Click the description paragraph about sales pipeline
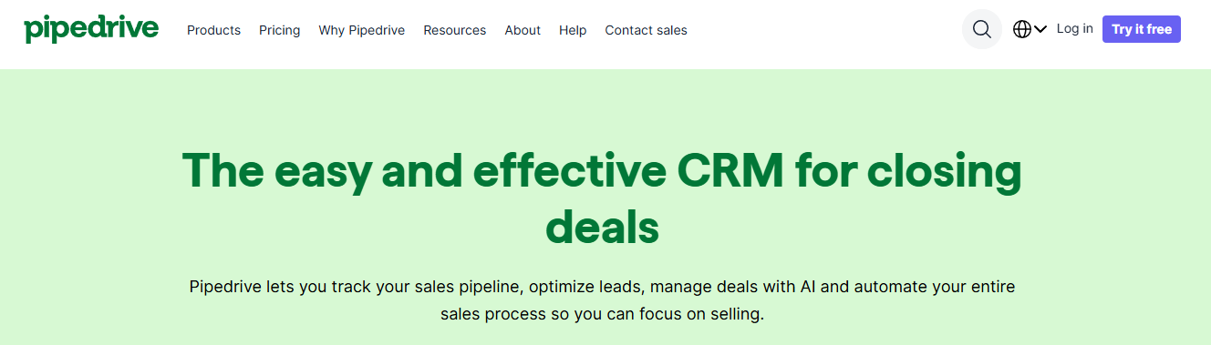The width and height of the screenshot is (1211, 345). click(x=602, y=300)
